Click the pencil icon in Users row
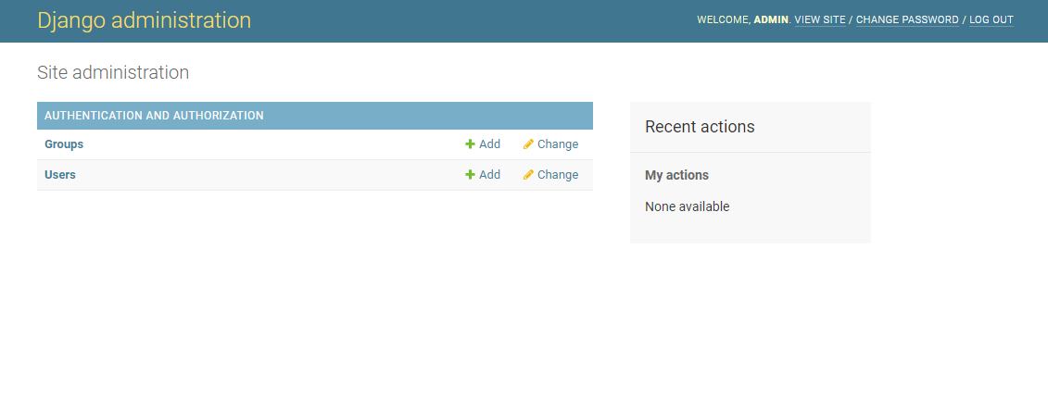The height and width of the screenshot is (412, 1048). (528, 175)
